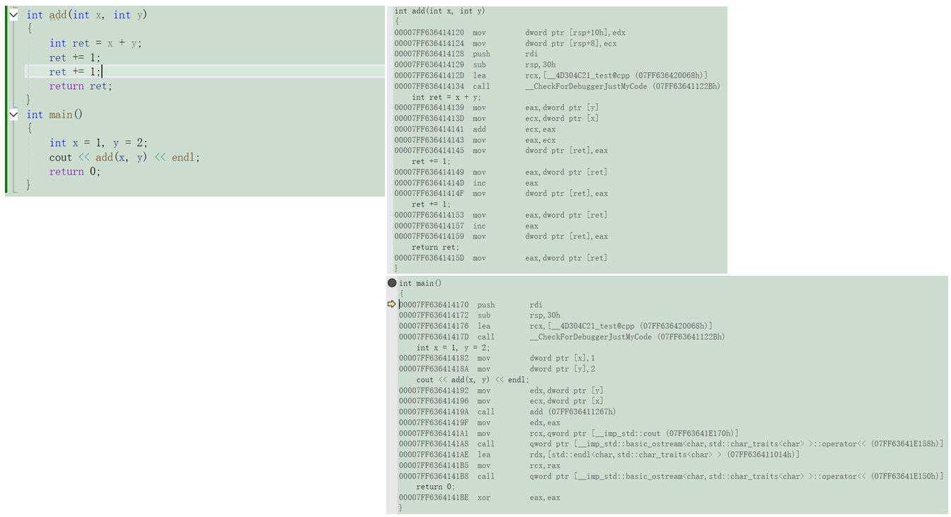Click 'return ret;' in the source editor
This screenshot has width=951, height=517.
pos(81,86)
